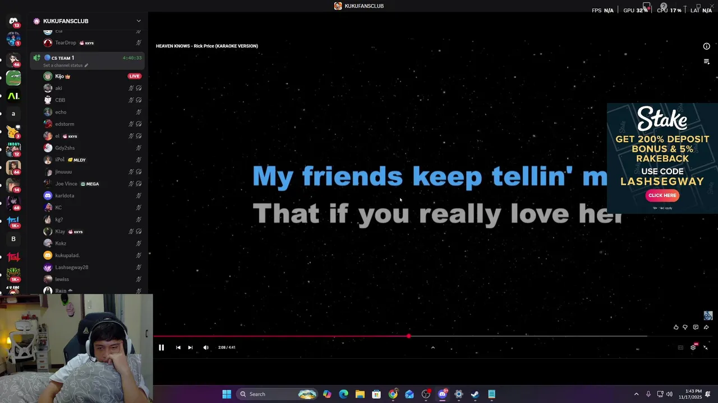718x403 pixels.
Task: Open Steam from the taskbar
Action: pyautogui.click(x=475, y=394)
